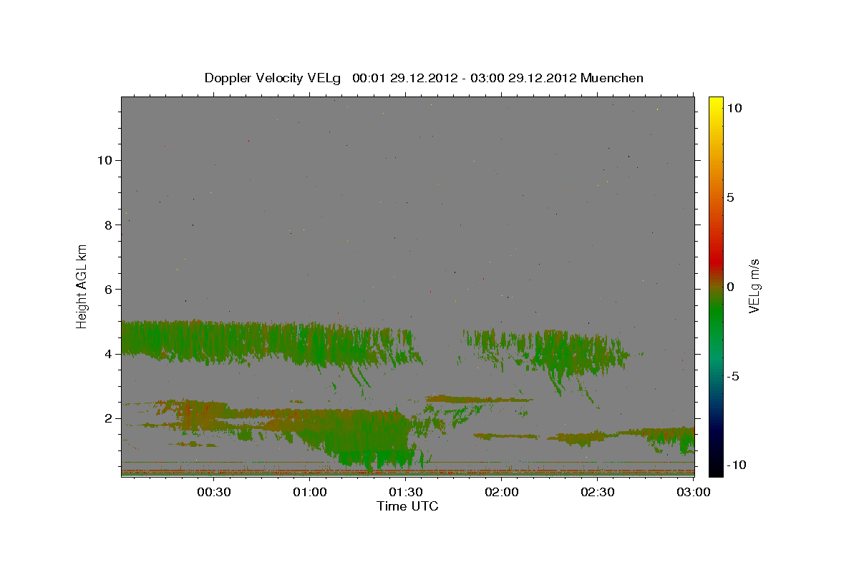Click the colorbar tick label "-5"
The width and height of the screenshot is (859, 572).
pos(732,376)
